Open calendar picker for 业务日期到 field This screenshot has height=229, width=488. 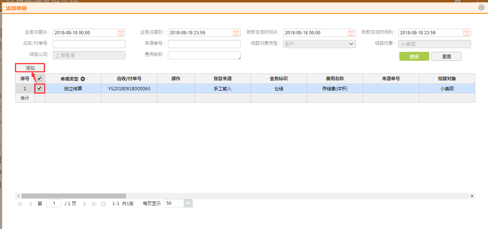tap(236, 33)
